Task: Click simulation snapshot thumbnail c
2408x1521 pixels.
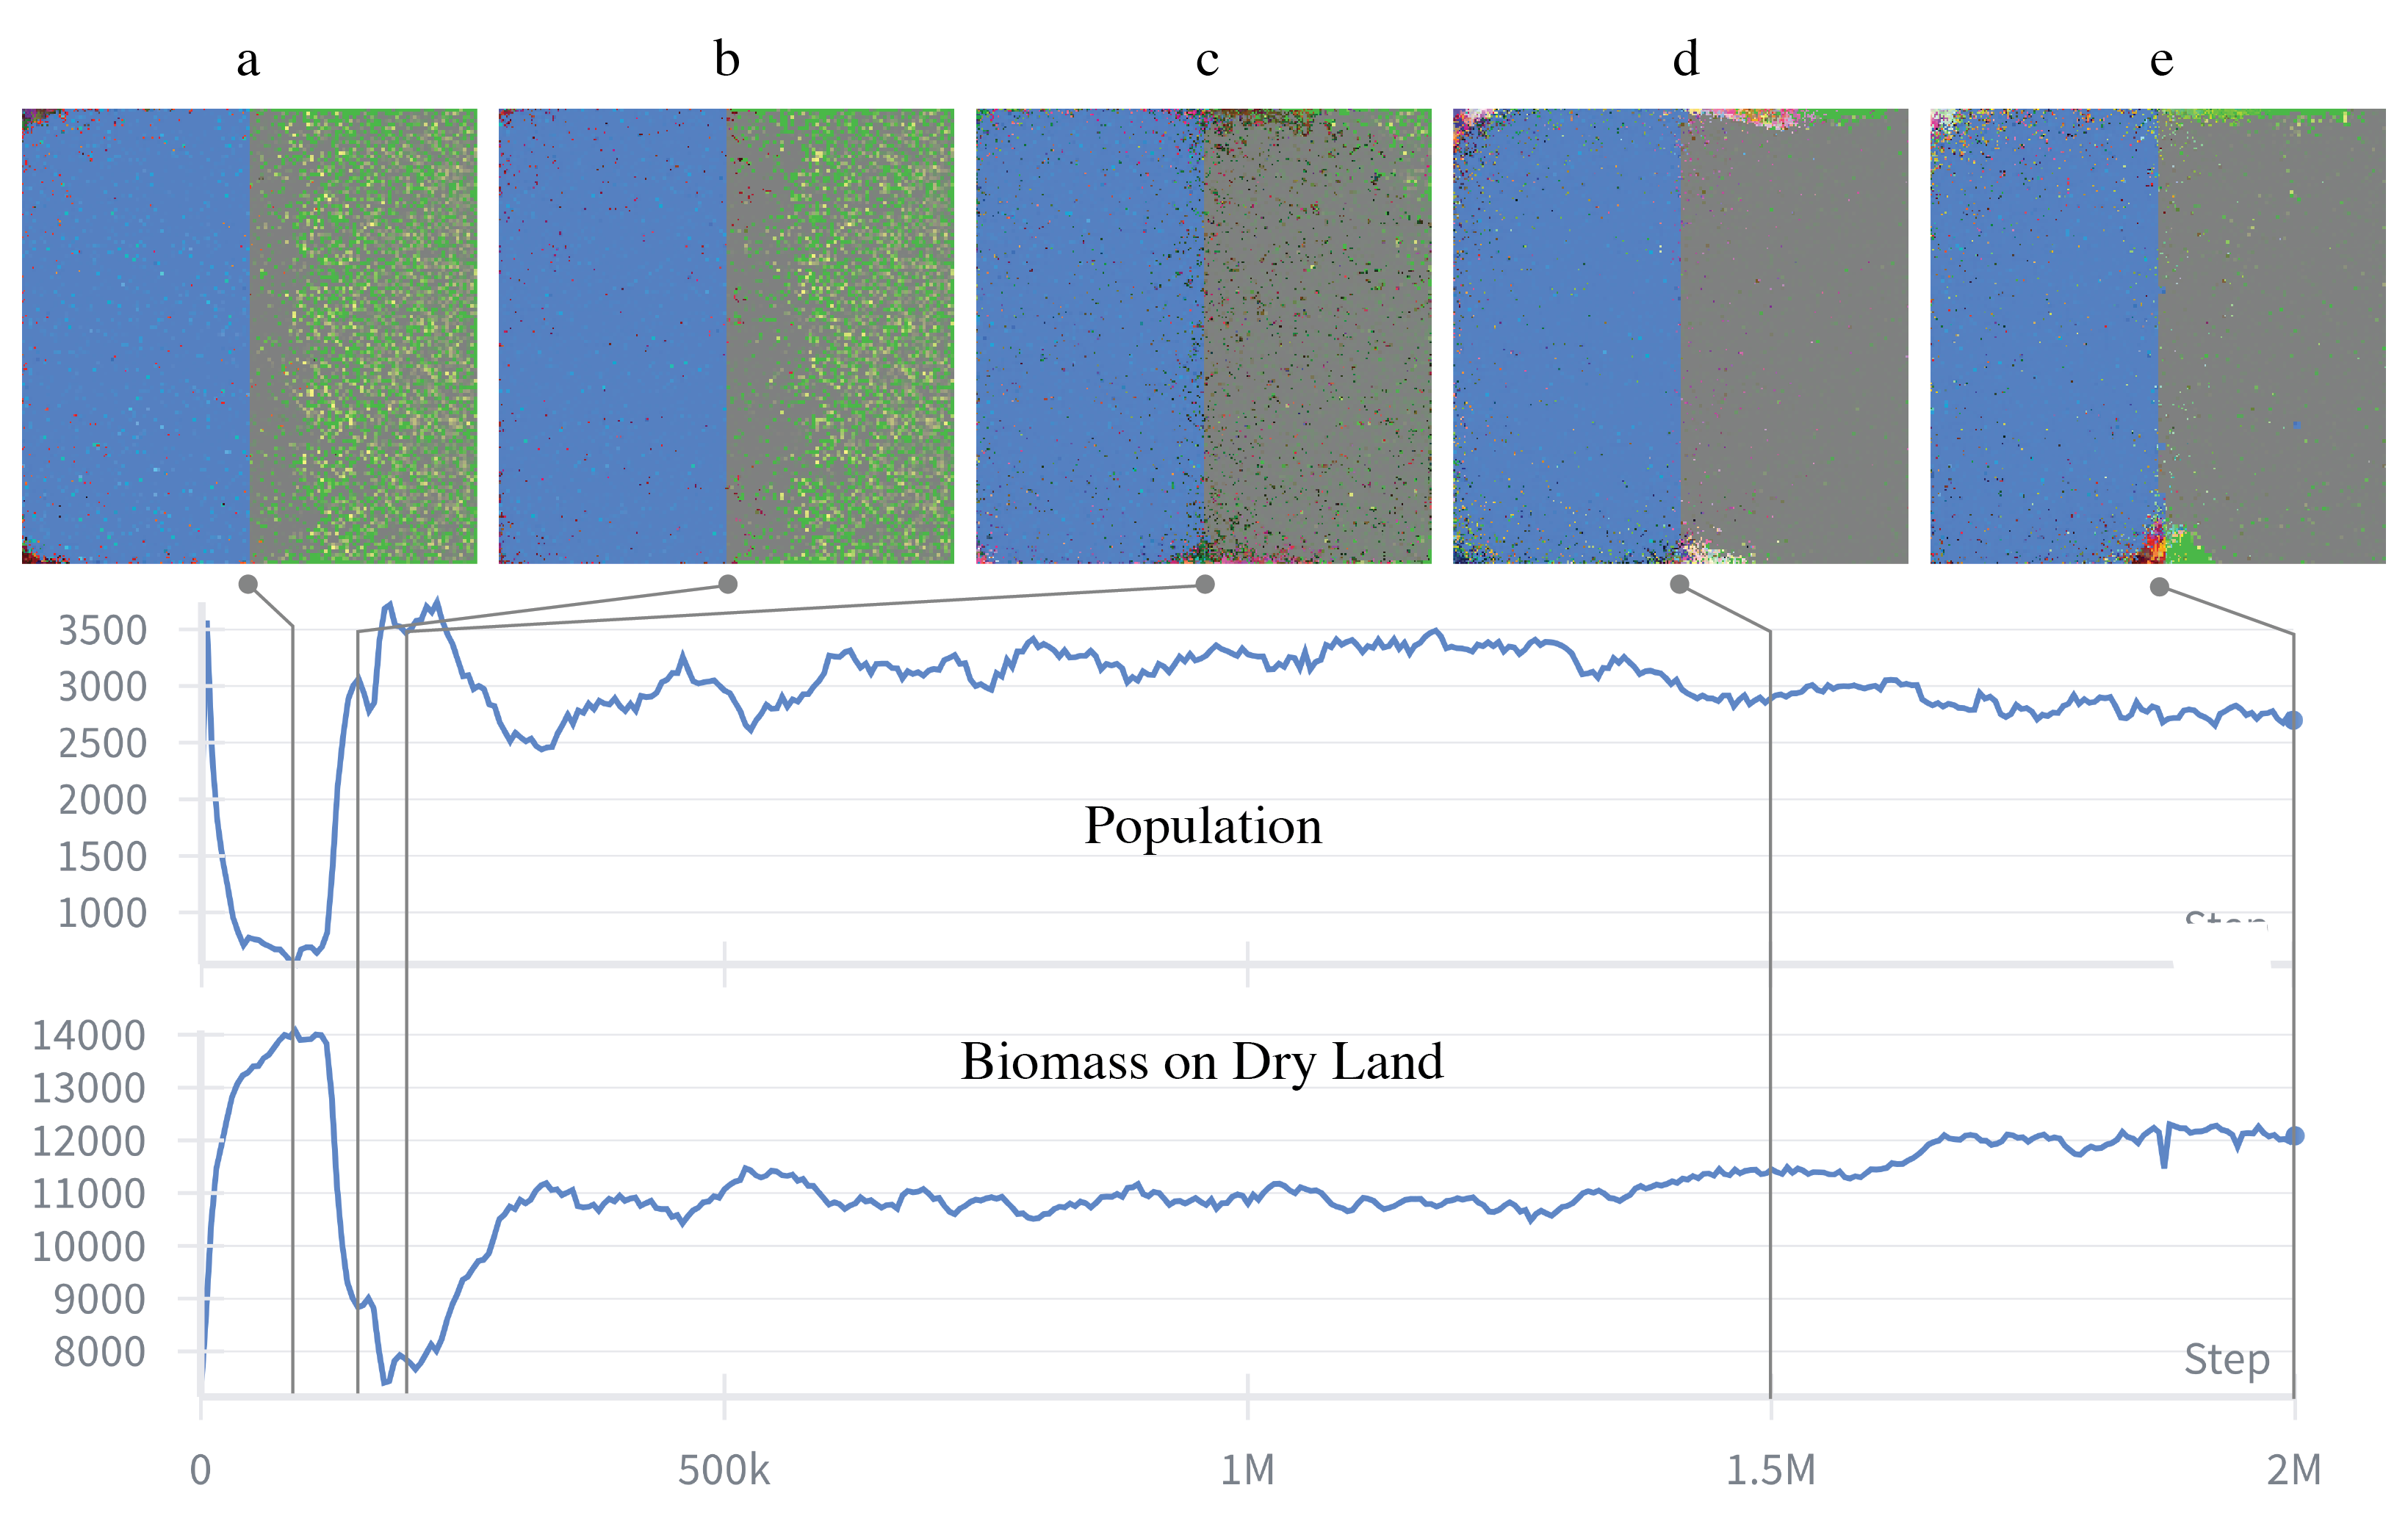Action: pos(1203,336)
